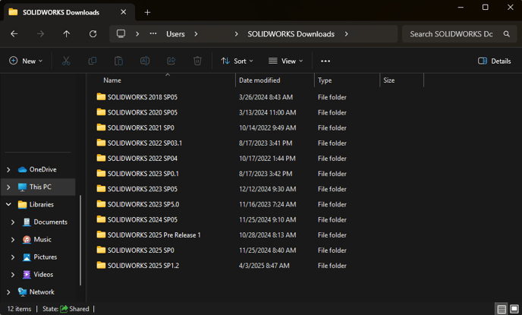Select SOLIDWORKS 2021 SP0 folder

pos(141,128)
